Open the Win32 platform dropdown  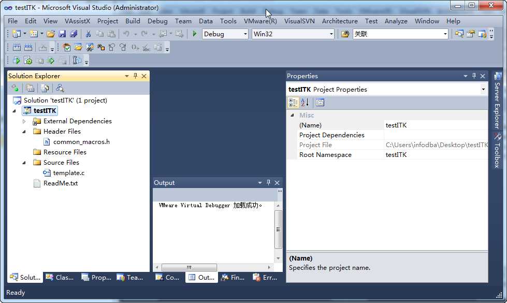point(331,34)
